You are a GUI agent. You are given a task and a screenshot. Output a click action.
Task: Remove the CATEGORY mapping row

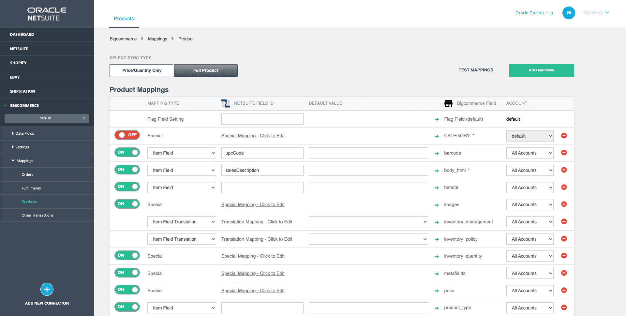point(564,136)
